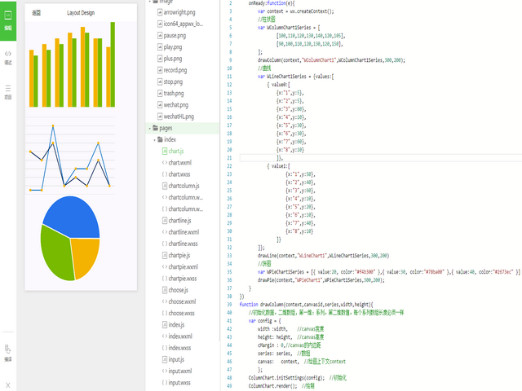Open chart.js file
522x391 pixels.
tap(173, 152)
